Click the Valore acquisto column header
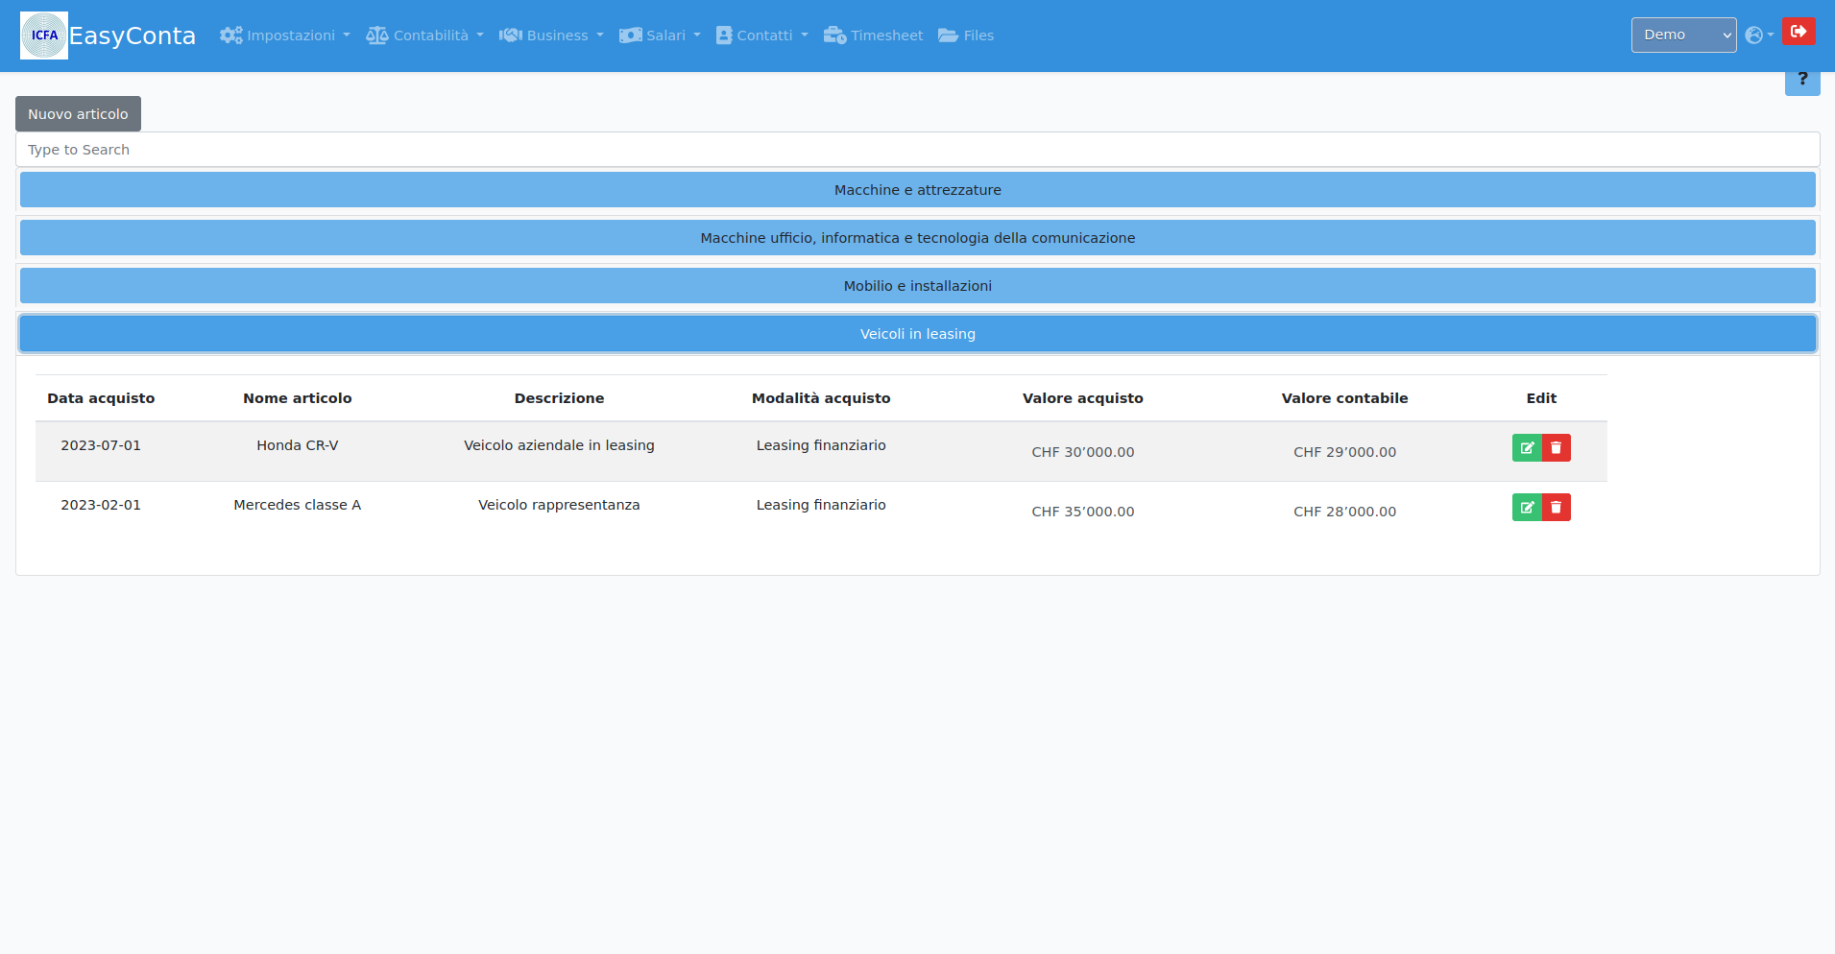1835x954 pixels. tap(1083, 398)
